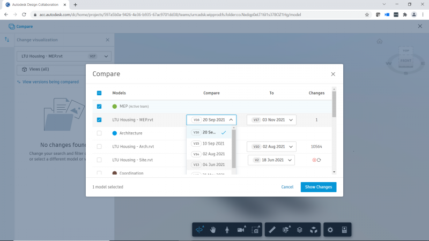Close the Change visualization panel
Screen dimensions: 429x241
108,40
